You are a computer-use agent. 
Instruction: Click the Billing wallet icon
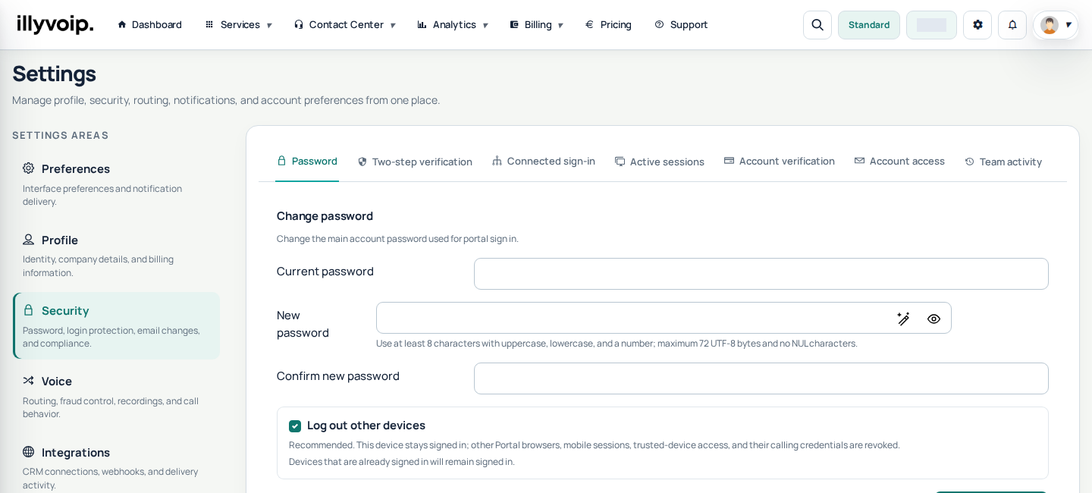514,24
